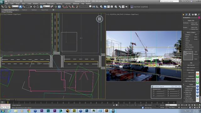The height and width of the screenshot is (113, 201).
Task: Open the Render Setup icon
Action: tap(120, 7)
